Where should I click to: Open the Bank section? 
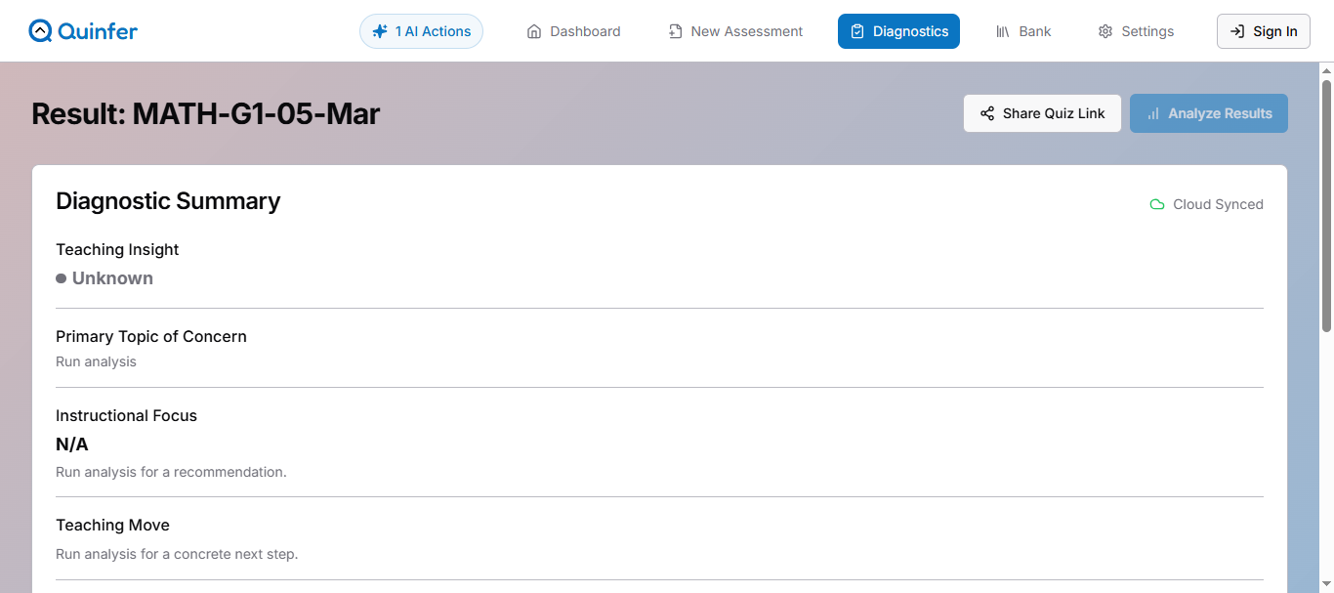tap(1022, 30)
